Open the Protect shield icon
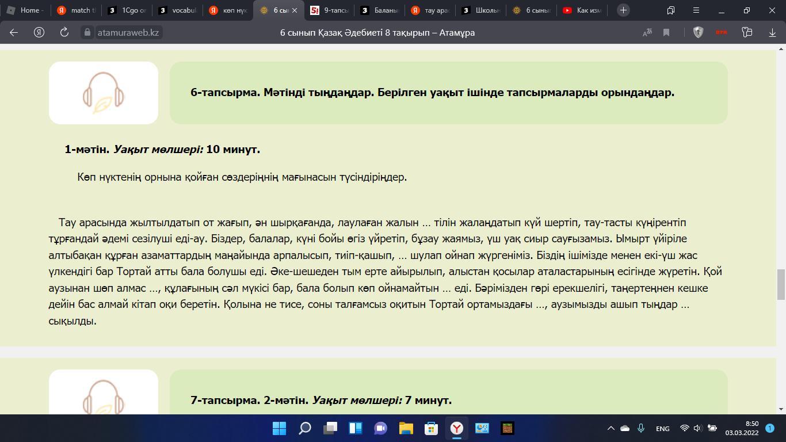 click(x=698, y=32)
